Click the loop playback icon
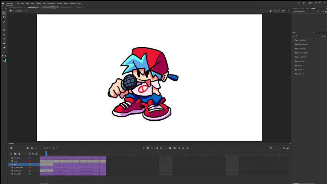Viewport: 327px width, 184px height. [175, 148]
